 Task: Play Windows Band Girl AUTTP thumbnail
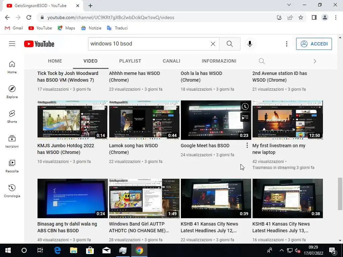tap(144, 198)
